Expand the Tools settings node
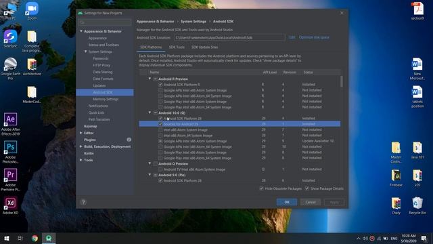 tap(81, 160)
